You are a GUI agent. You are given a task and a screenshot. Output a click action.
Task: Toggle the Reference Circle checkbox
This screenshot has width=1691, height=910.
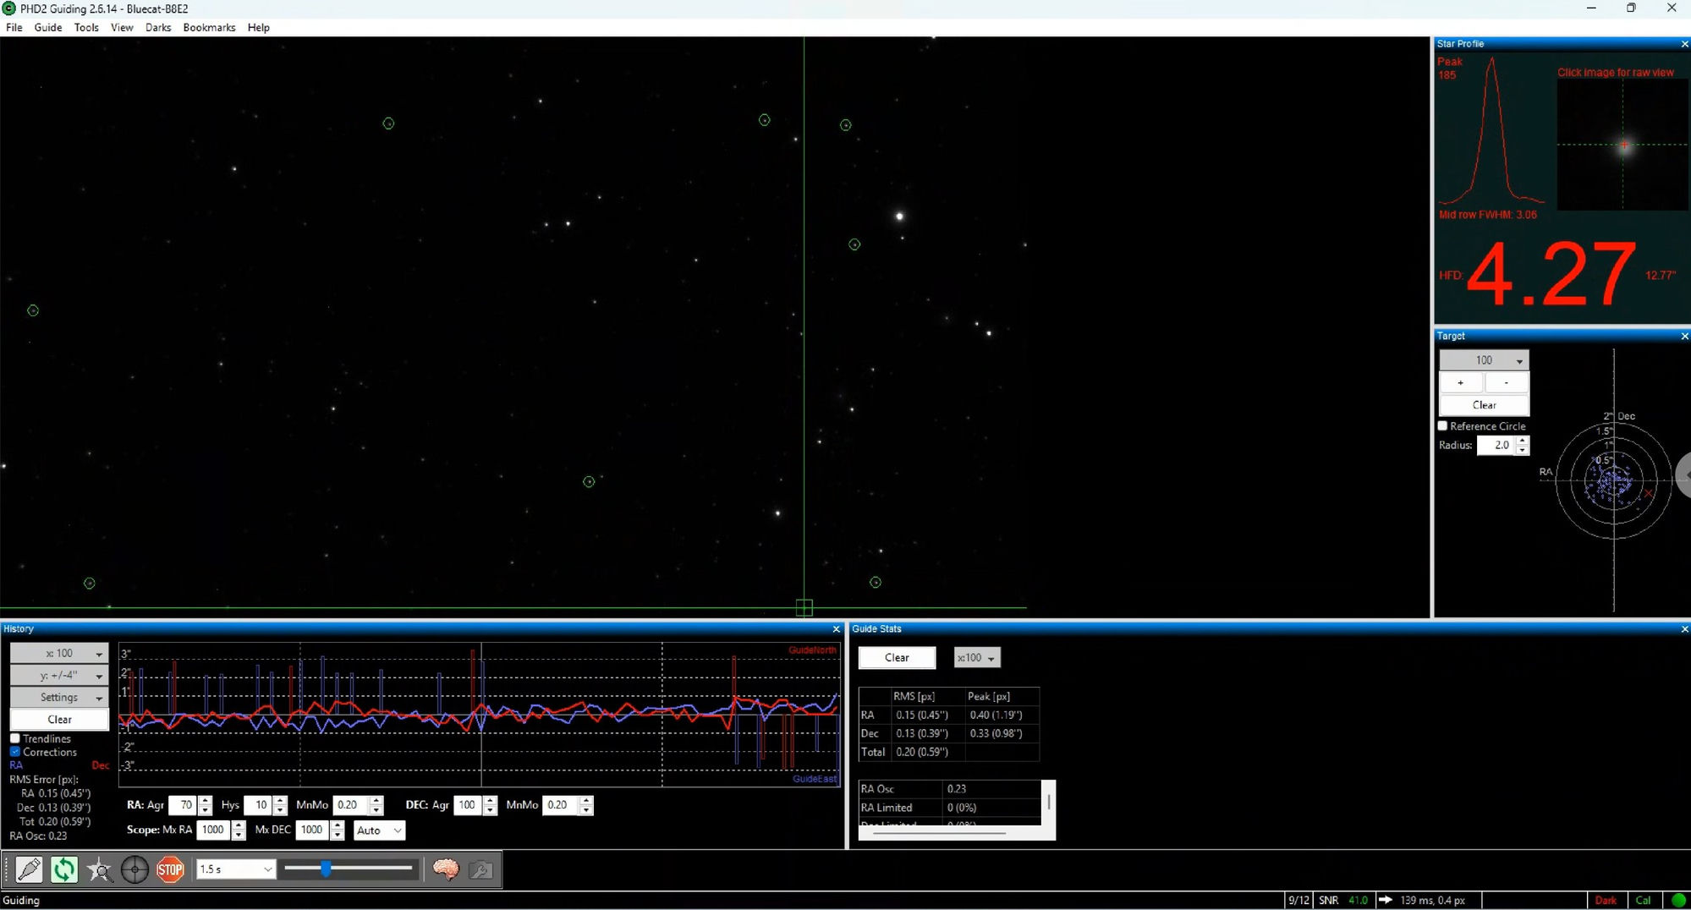coord(1443,426)
